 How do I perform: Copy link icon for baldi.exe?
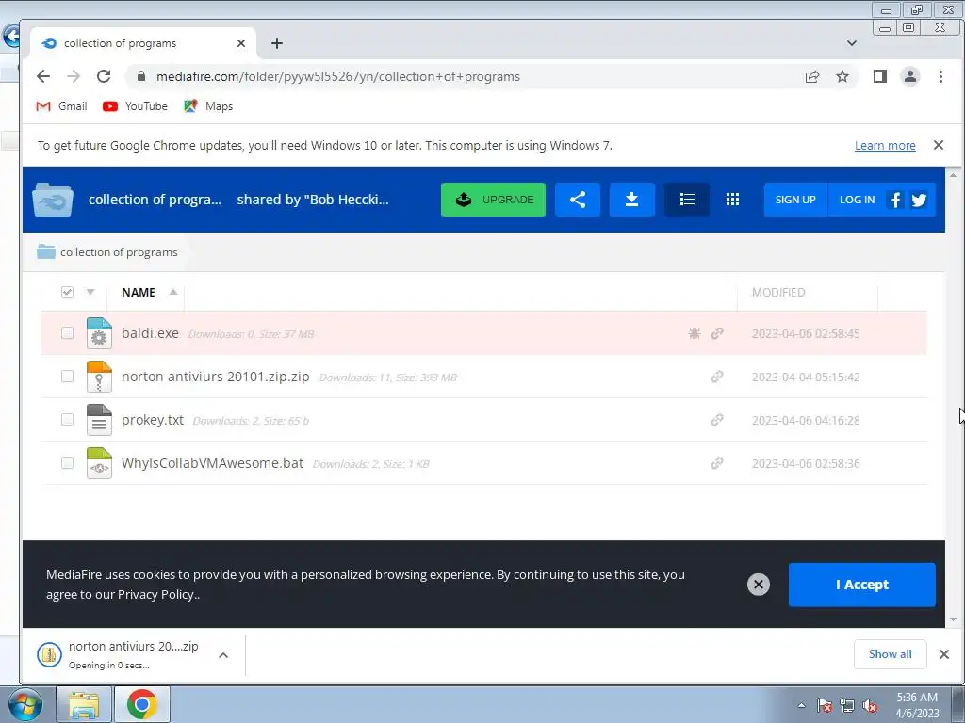click(x=717, y=333)
